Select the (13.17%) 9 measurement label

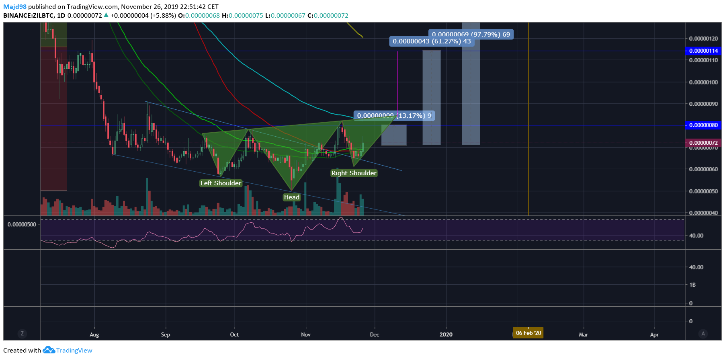pos(394,116)
